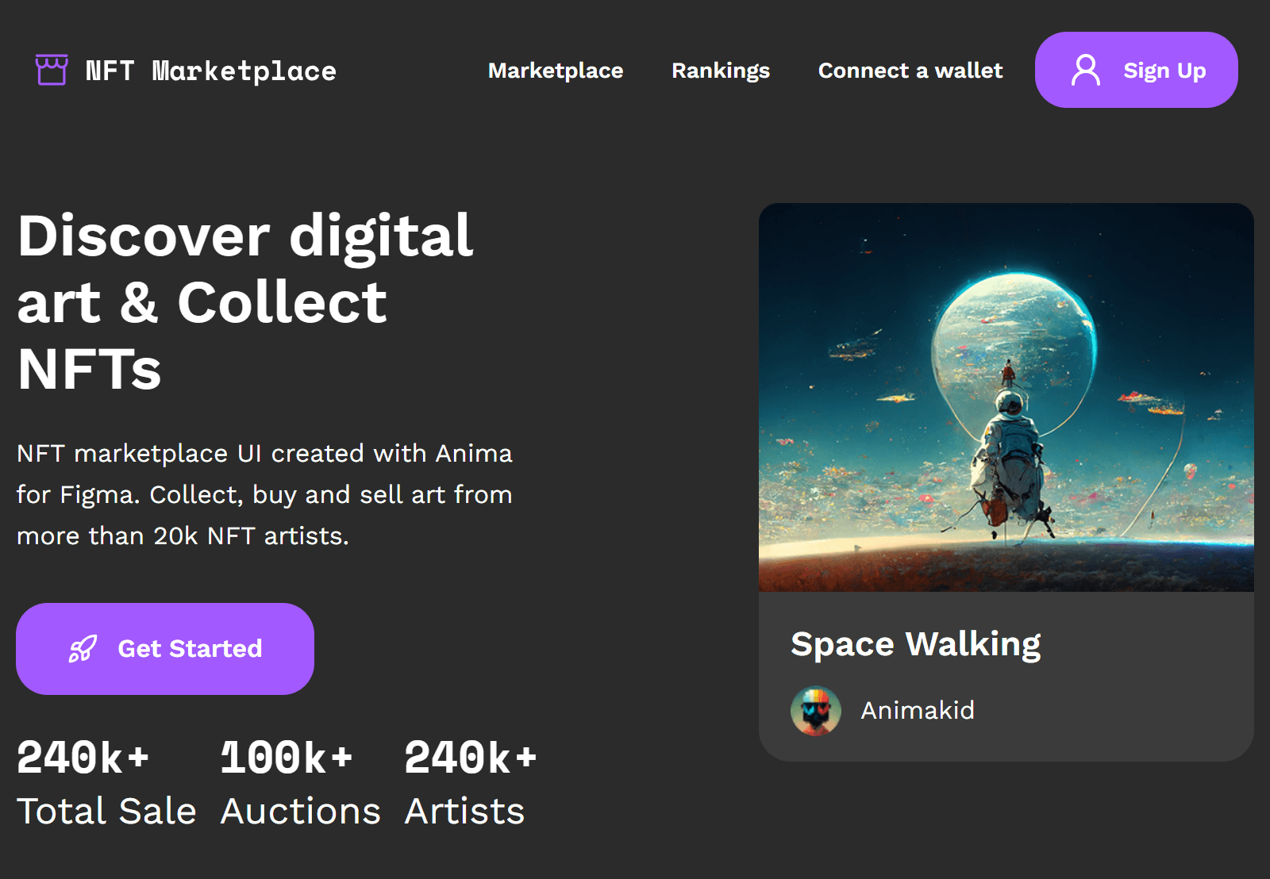Open Animakid's avatar icon
This screenshot has width=1270, height=879.
click(x=815, y=710)
